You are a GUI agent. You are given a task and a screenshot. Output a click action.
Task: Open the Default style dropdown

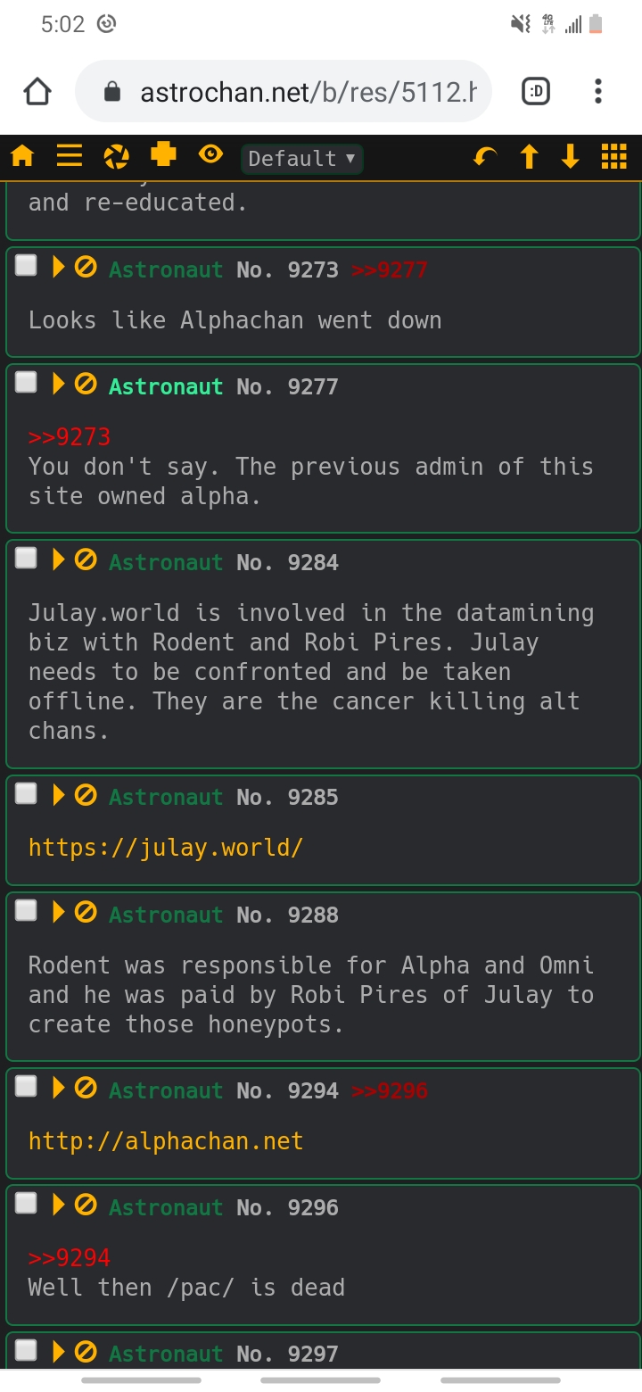point(302,159)
